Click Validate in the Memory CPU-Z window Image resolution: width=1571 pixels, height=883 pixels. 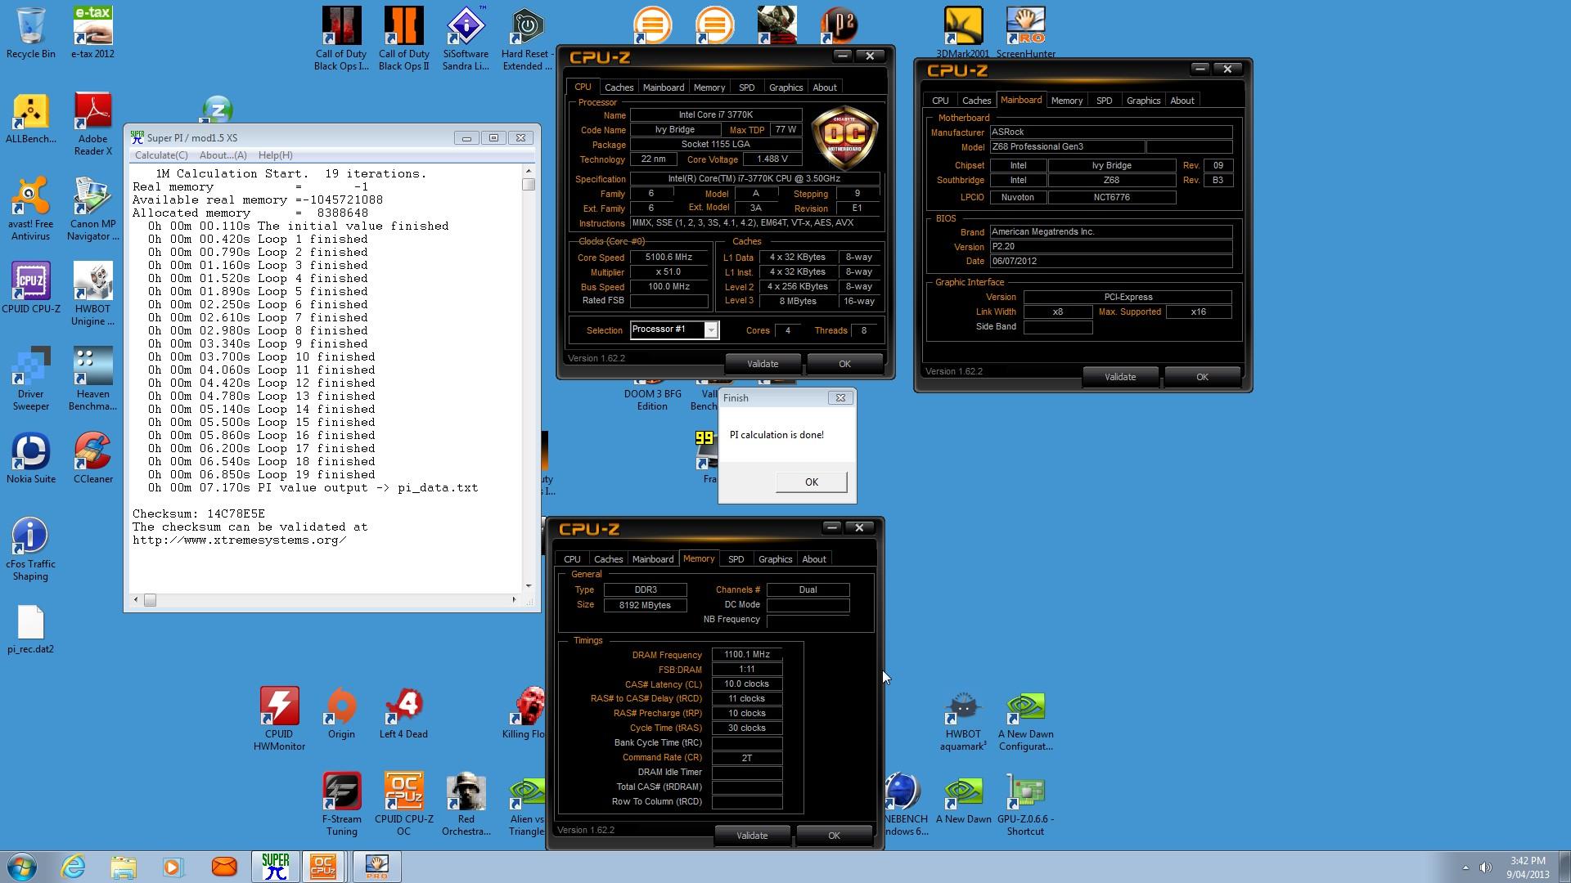[x=752, y=836]
